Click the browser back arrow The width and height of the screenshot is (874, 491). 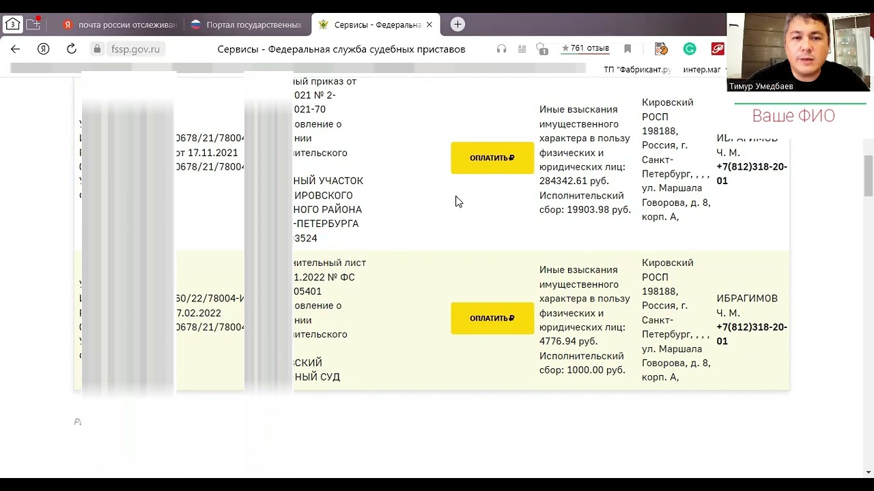click(15, 49)
